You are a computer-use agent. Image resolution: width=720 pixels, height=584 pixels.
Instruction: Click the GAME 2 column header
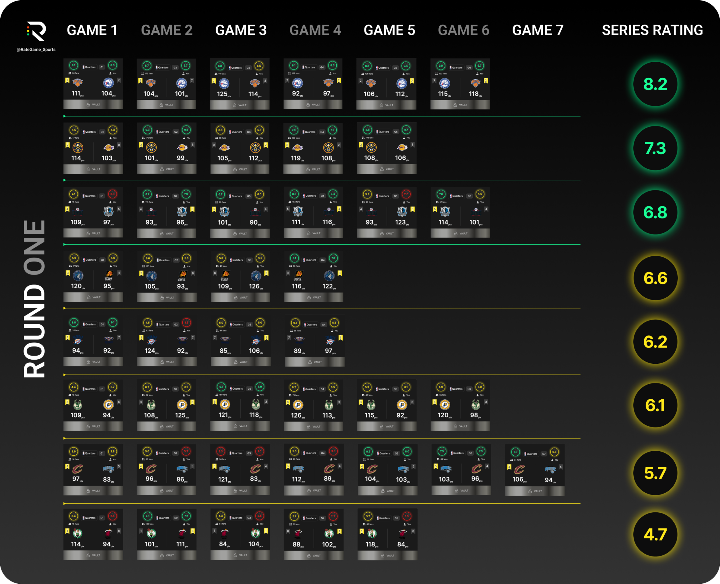167,30
